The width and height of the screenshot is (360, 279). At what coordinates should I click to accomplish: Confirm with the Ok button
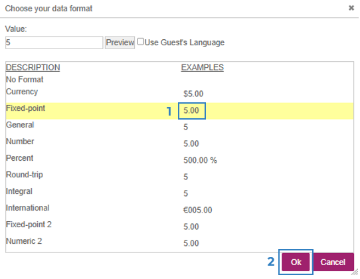pyautogui.click(x=296, y=262)
